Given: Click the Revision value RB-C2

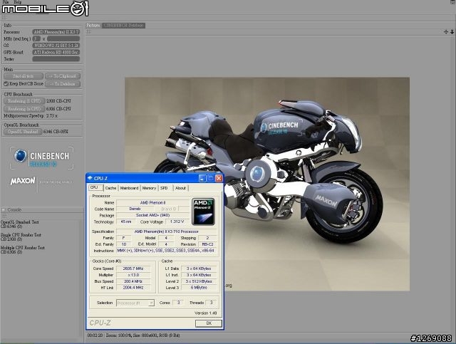Looking at the screenshot, I should 207,244.
